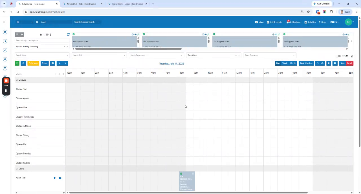Toggle eye icon on second job card

(x=206, y=34)
